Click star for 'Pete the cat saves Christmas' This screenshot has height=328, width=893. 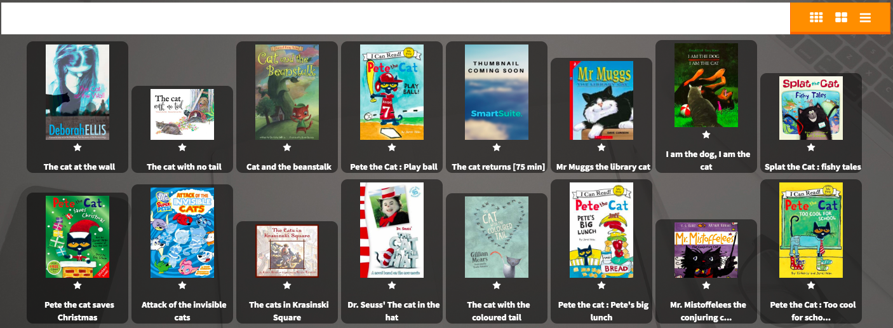click(x=77, y=285)
